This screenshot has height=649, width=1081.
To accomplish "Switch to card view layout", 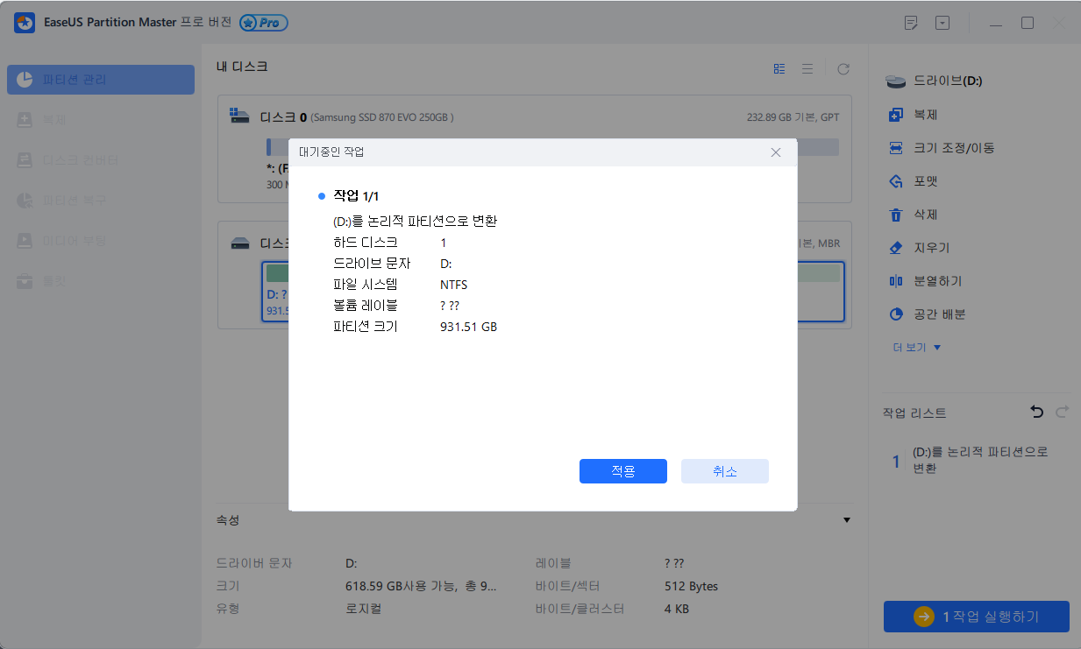I will point(779,67).
